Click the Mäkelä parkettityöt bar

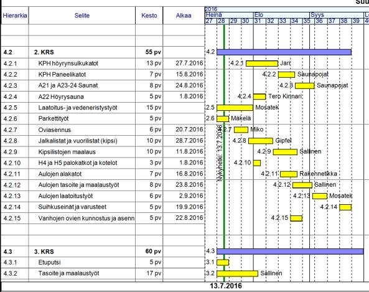[x=223, y=119]
